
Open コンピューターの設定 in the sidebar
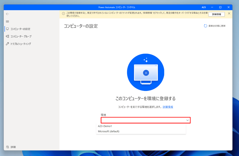(32, 29)
